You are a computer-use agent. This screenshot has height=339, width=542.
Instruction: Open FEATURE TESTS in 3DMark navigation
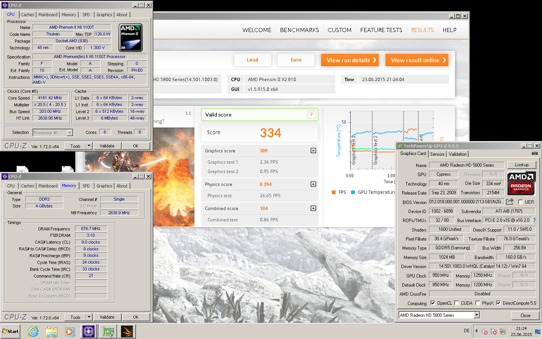point(381,30)
